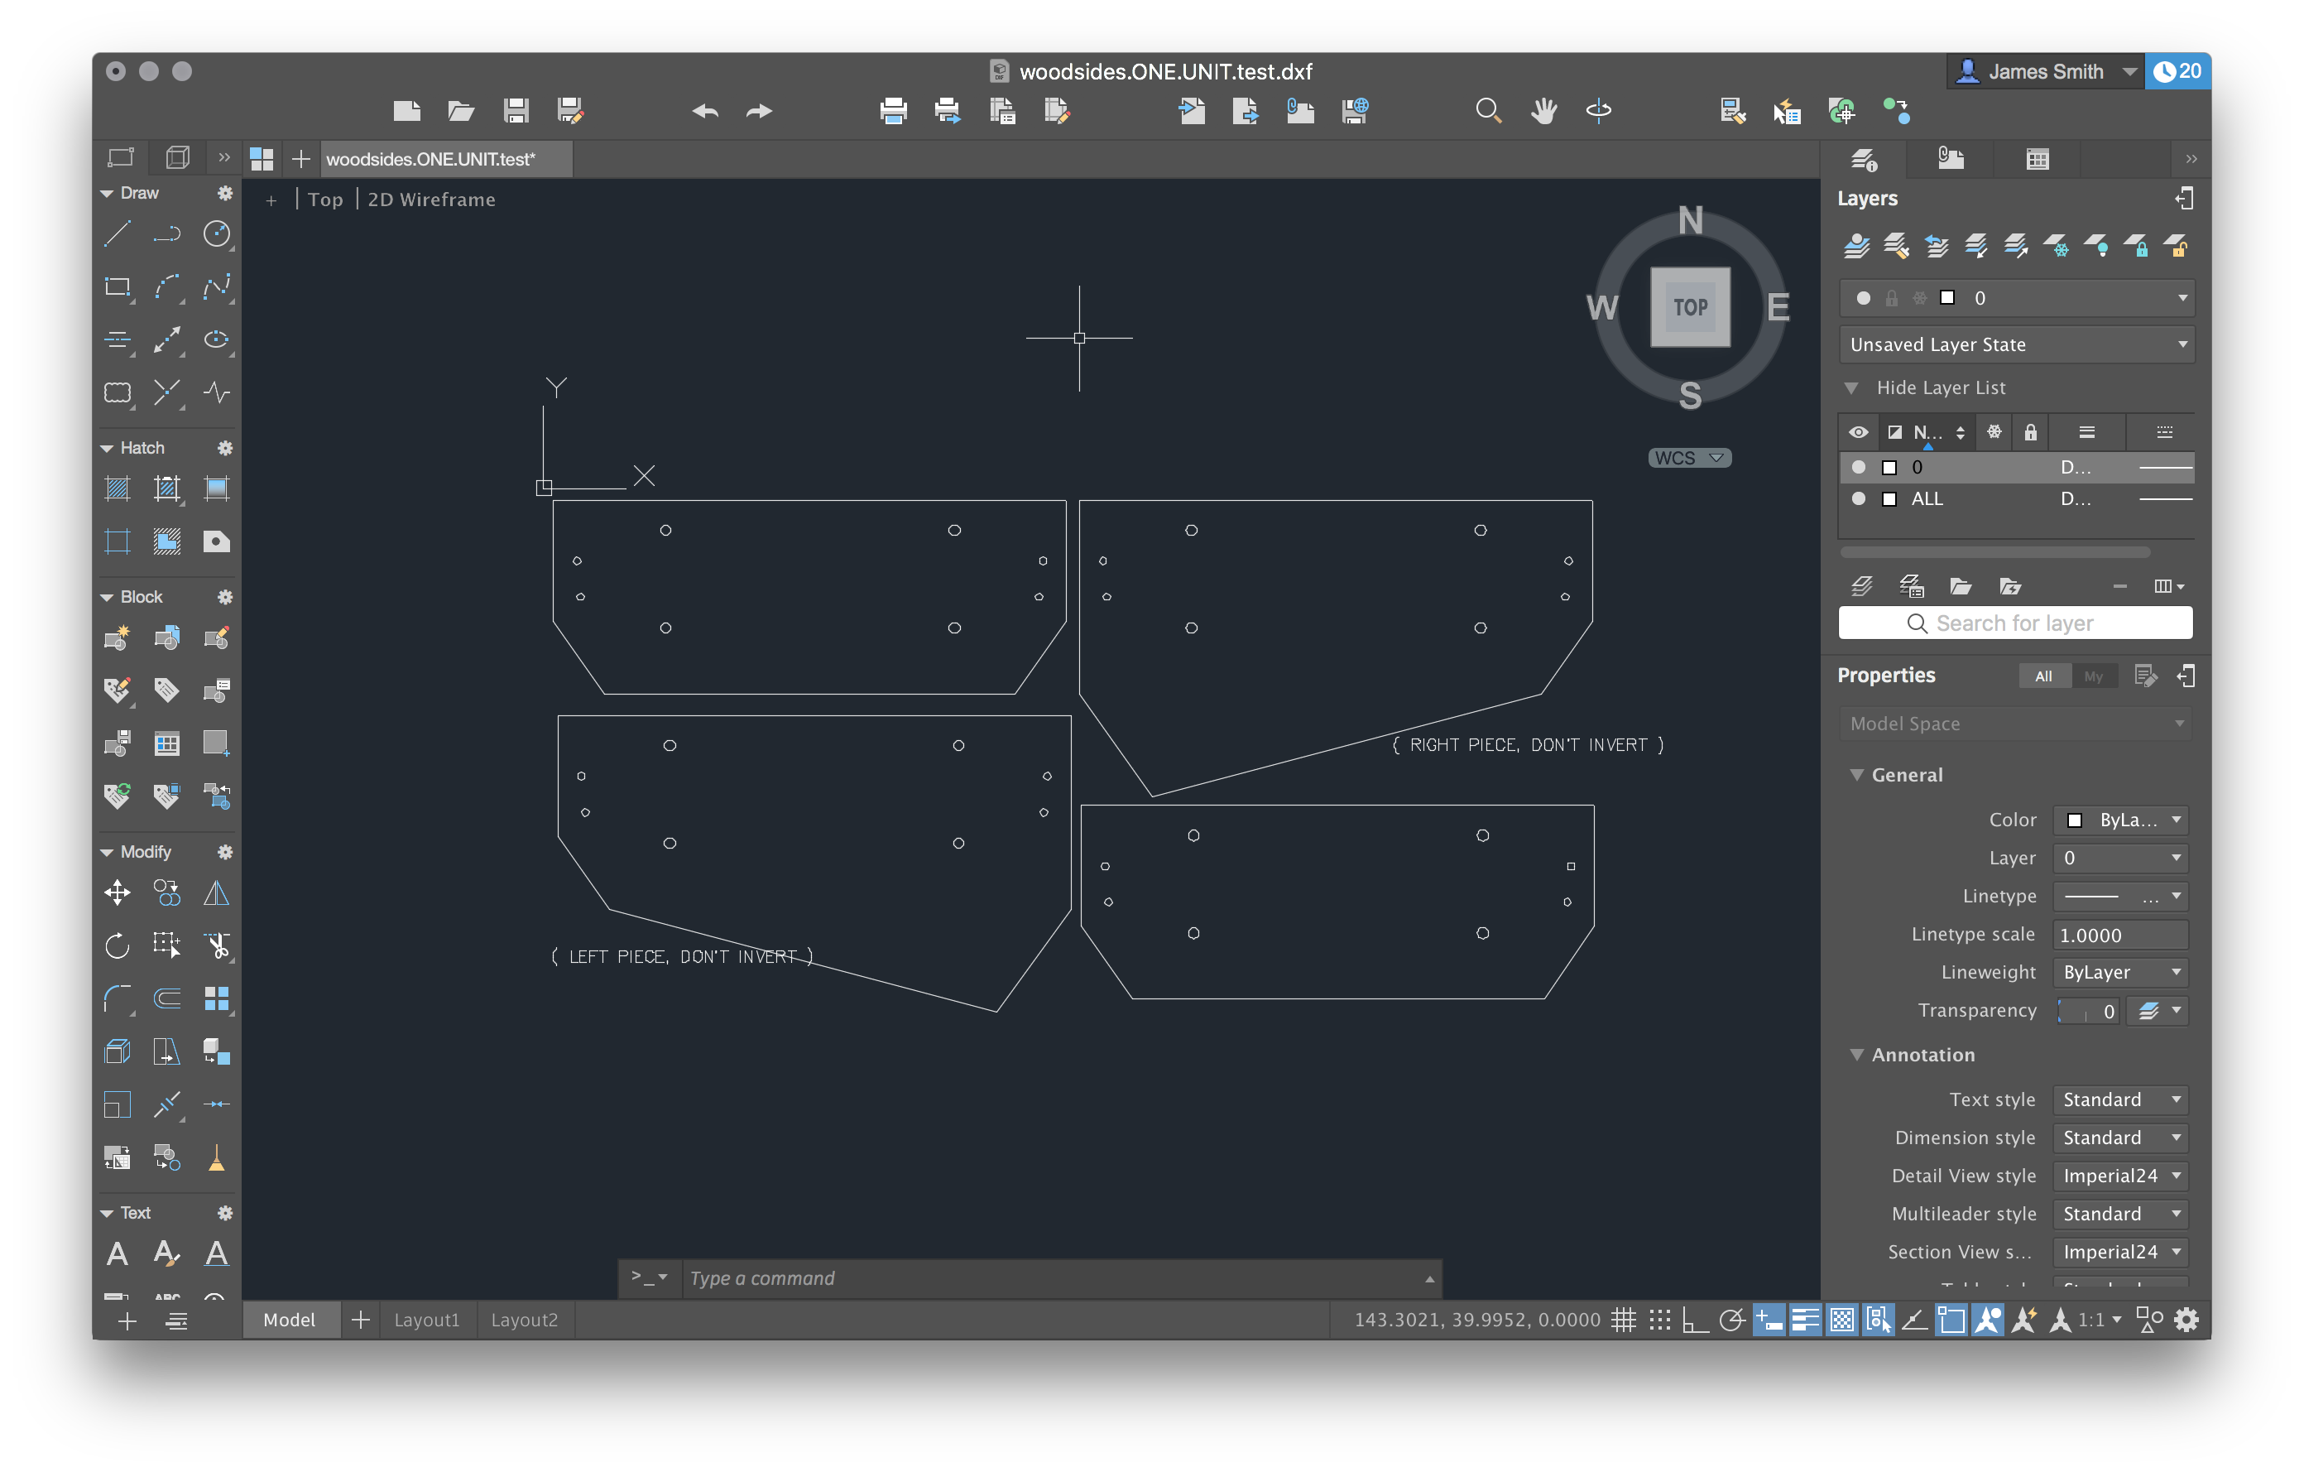Click the Pan hand icon
This screenshot has height=1472, width=2304.
click(x=1543, y=111)
